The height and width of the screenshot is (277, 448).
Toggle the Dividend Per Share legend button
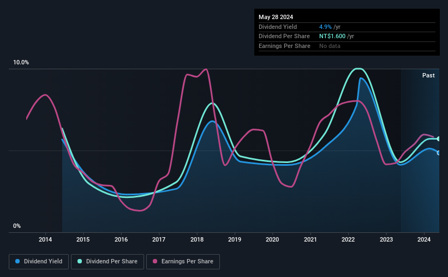[107, 262]
